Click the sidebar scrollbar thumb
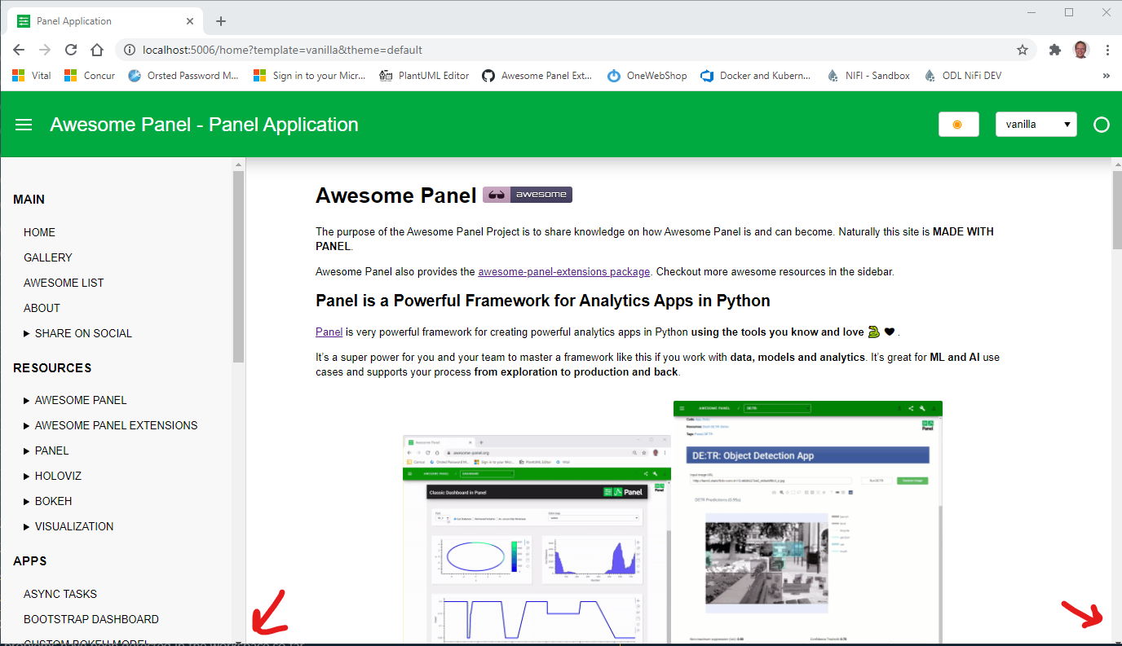 pos(238,261)
